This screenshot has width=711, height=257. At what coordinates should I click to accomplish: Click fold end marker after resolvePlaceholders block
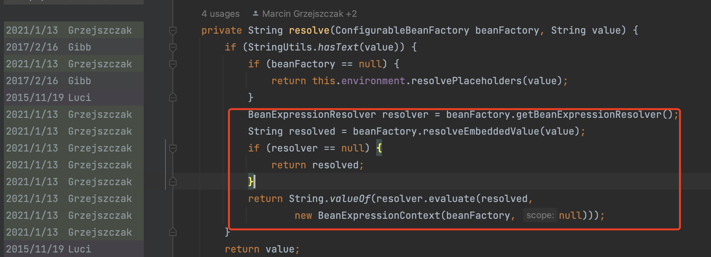(173, 97)
